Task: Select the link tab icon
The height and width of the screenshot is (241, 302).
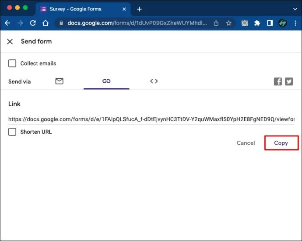Action: pyautogui.click(x=106, y=81)
